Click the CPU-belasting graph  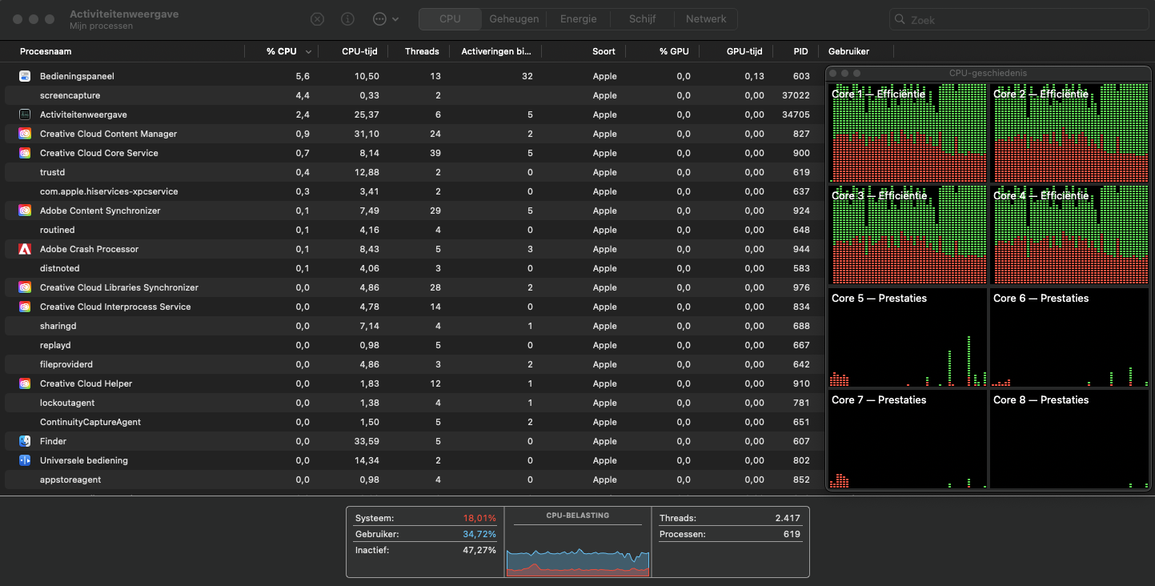[x=577, y=552]
